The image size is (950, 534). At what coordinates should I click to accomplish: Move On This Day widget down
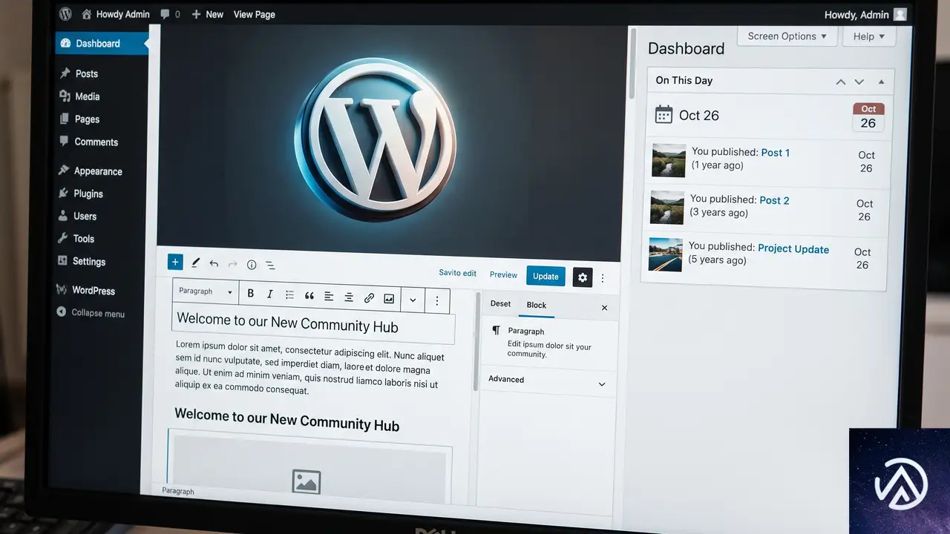coord(859,82)
